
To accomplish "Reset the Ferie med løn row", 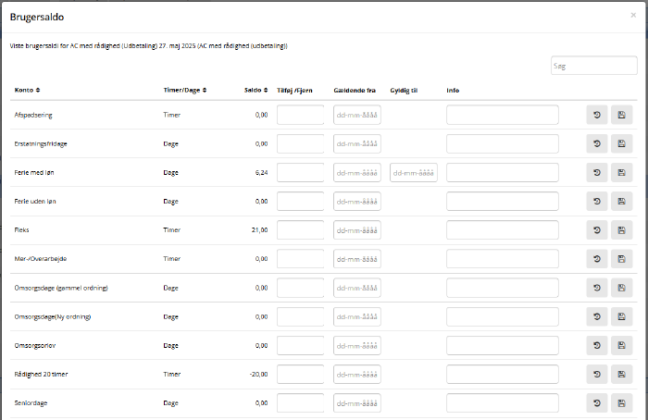I will pos(597,173).
